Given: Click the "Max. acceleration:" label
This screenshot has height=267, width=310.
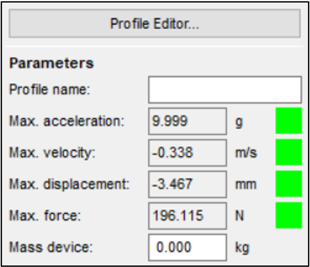Looking at the screenshot, I should pyautogui.click(x=66, y=122).
